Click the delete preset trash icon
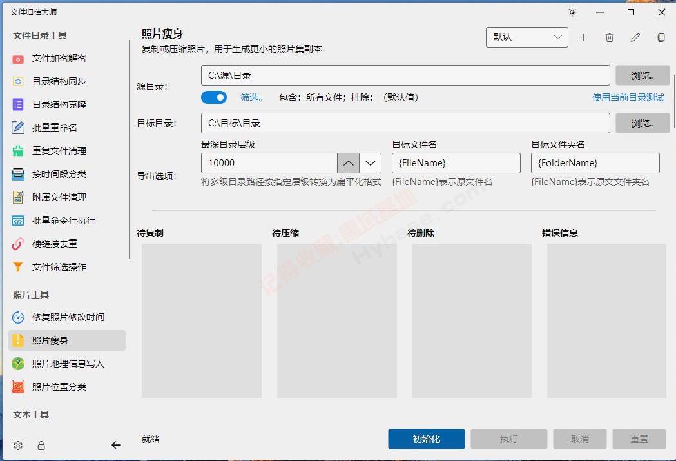Image resolution: width=676 pixels, height=461 pixels. click(610, 37)
